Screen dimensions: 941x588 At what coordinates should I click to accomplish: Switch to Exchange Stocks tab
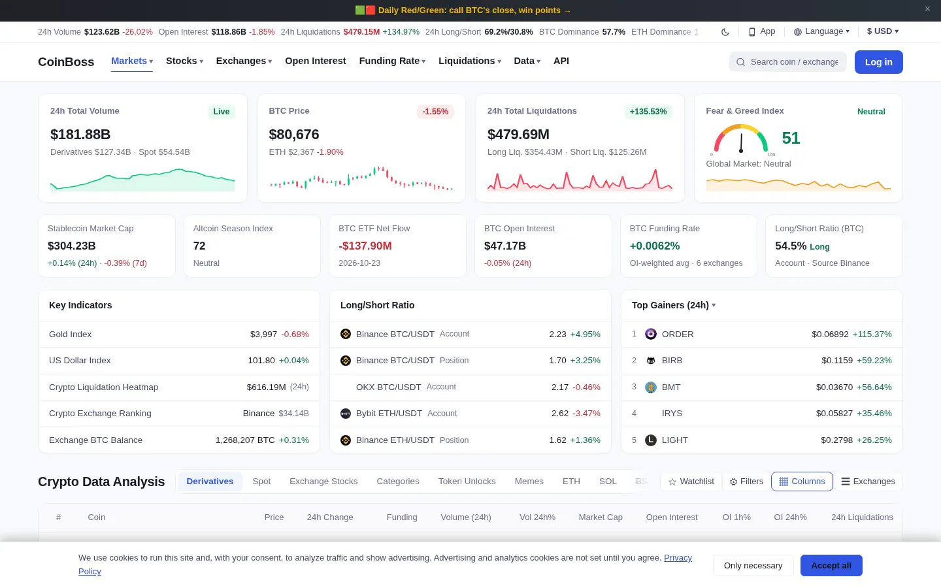point(323,482)
